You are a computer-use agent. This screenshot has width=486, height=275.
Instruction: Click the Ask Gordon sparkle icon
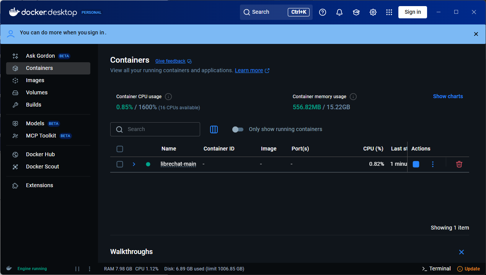point(15,56)
